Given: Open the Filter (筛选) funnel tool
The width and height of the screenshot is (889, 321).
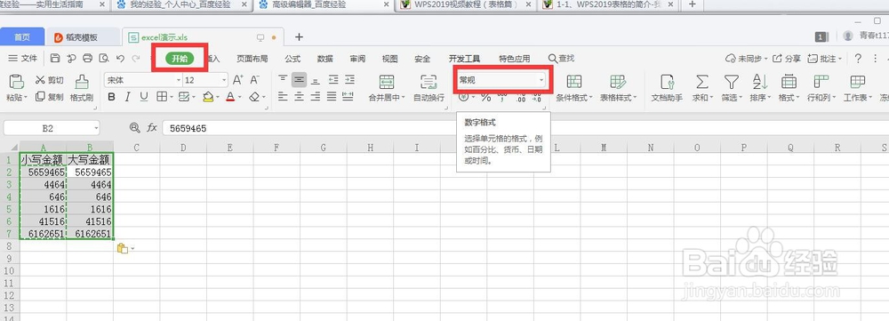Looking at the screenshot, I should (732, 88).
